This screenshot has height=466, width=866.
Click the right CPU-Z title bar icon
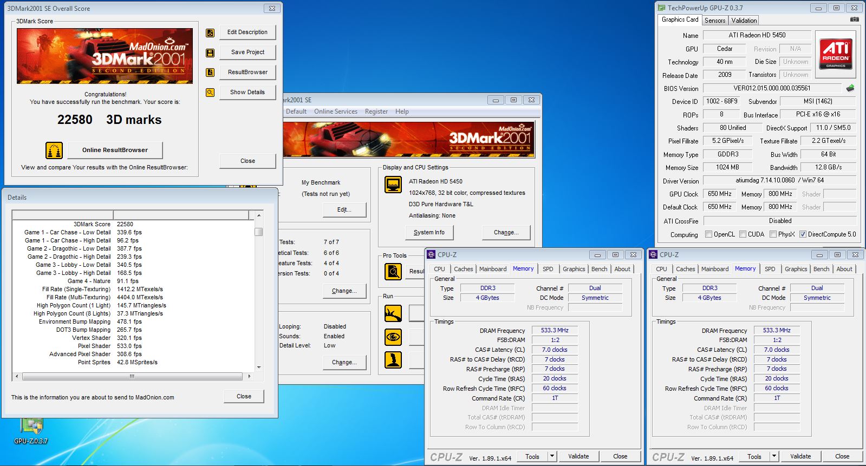[653, 254]
